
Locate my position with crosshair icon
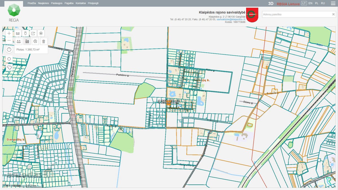coord(9,59)
